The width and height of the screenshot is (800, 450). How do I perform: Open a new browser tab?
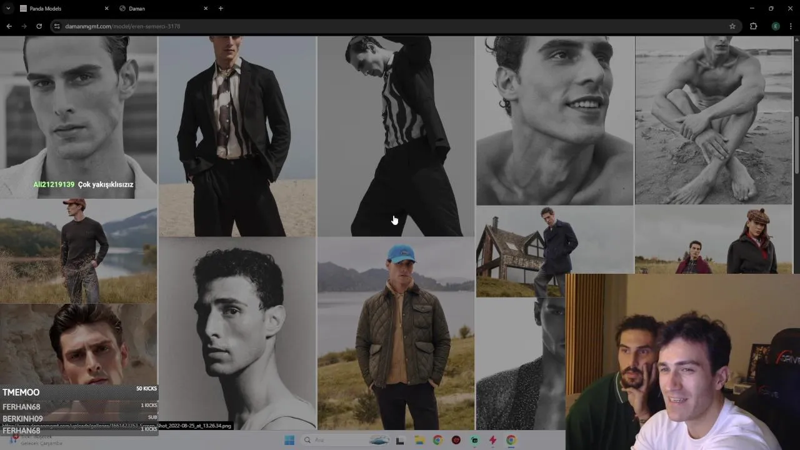click(221, 8)
